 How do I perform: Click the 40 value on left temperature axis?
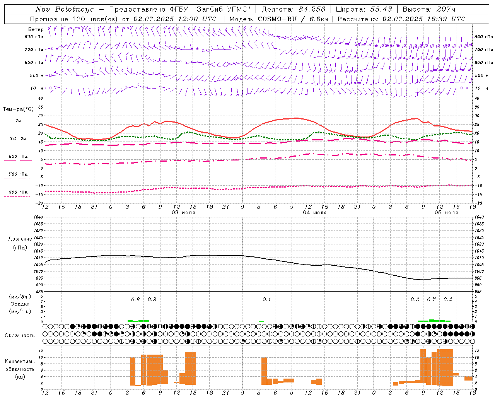pyautogui.click(x=41, y=98)
